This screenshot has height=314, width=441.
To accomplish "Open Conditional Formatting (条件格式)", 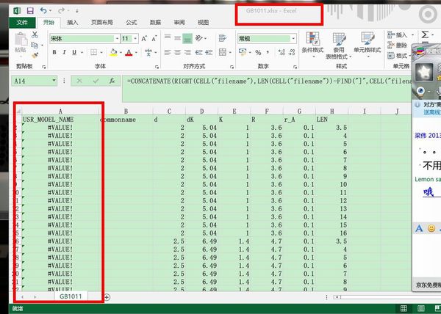I will 312,43.
